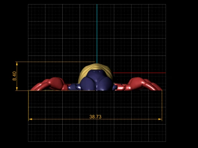Screen dimensions: 198x148
Task: Click the 38.73 width dimension label
Action: [x=95, y=117]
